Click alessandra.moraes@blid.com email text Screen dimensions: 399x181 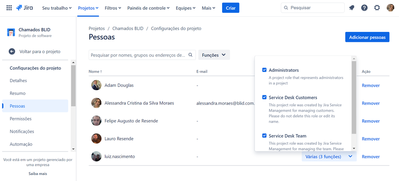(x=225, y=103)
